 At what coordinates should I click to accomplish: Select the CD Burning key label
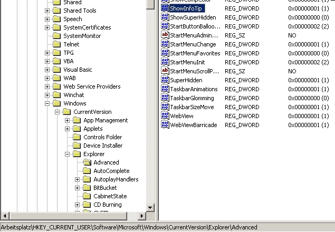pyautogui.click(x=108, y=205)
